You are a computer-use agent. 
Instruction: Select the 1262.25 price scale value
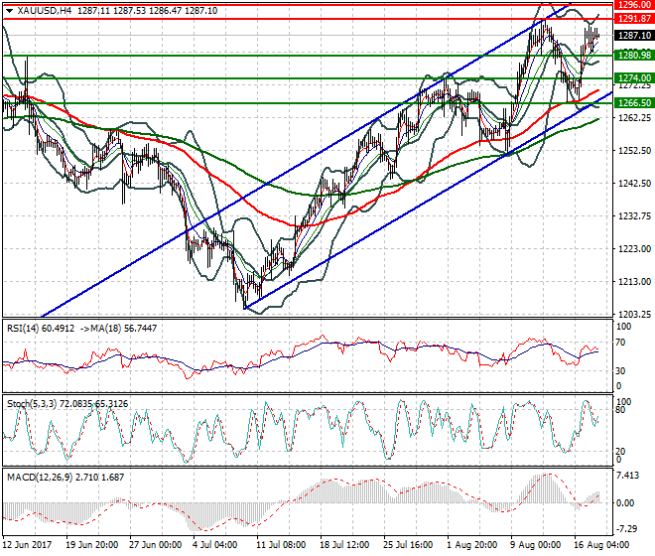click(x=634, y=118)
